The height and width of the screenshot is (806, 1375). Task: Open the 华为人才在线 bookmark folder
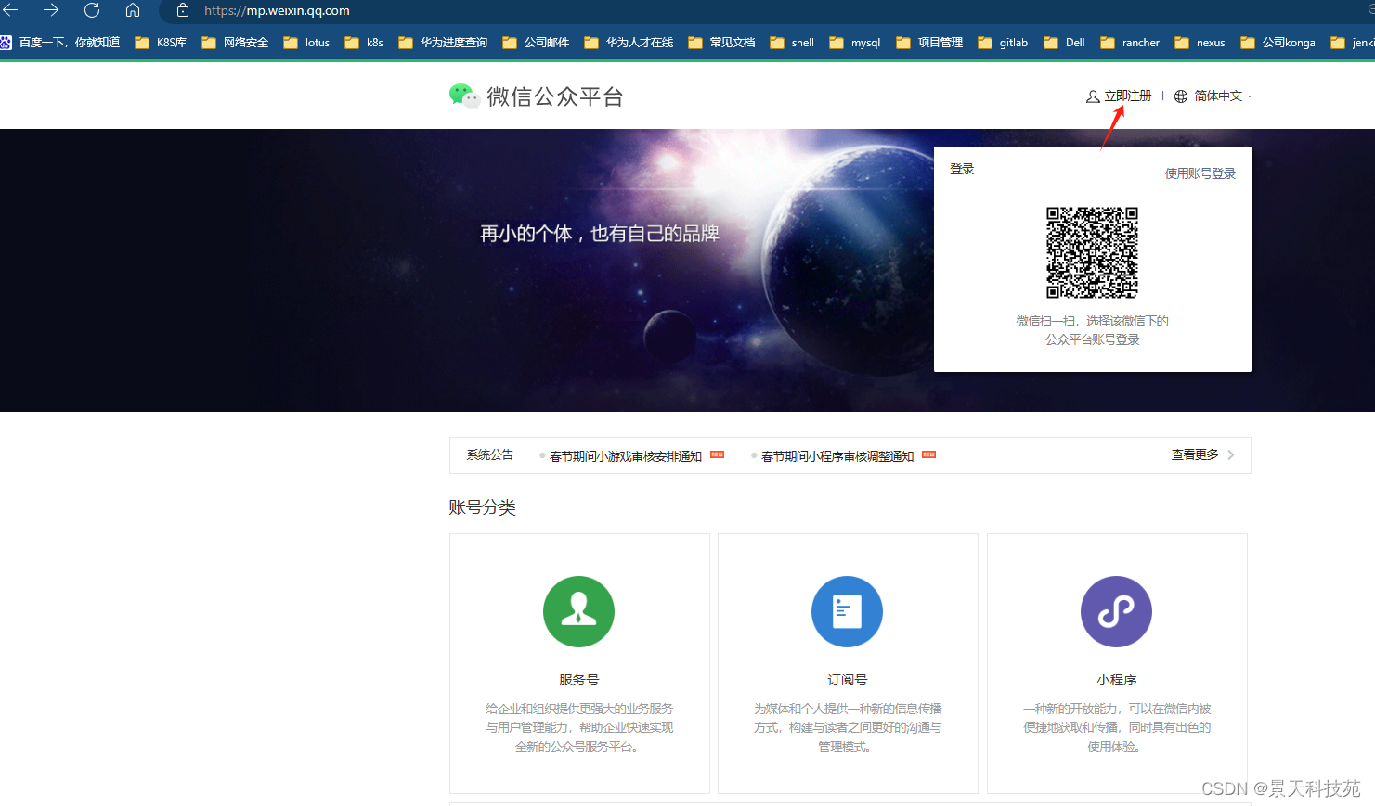pos(629,43)
